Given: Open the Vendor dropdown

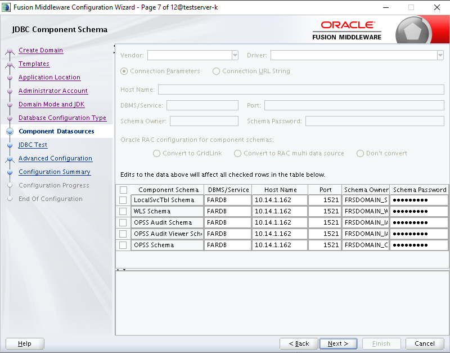Looking at the screenshot, I should pyautogui.click(x=235, y=55).
